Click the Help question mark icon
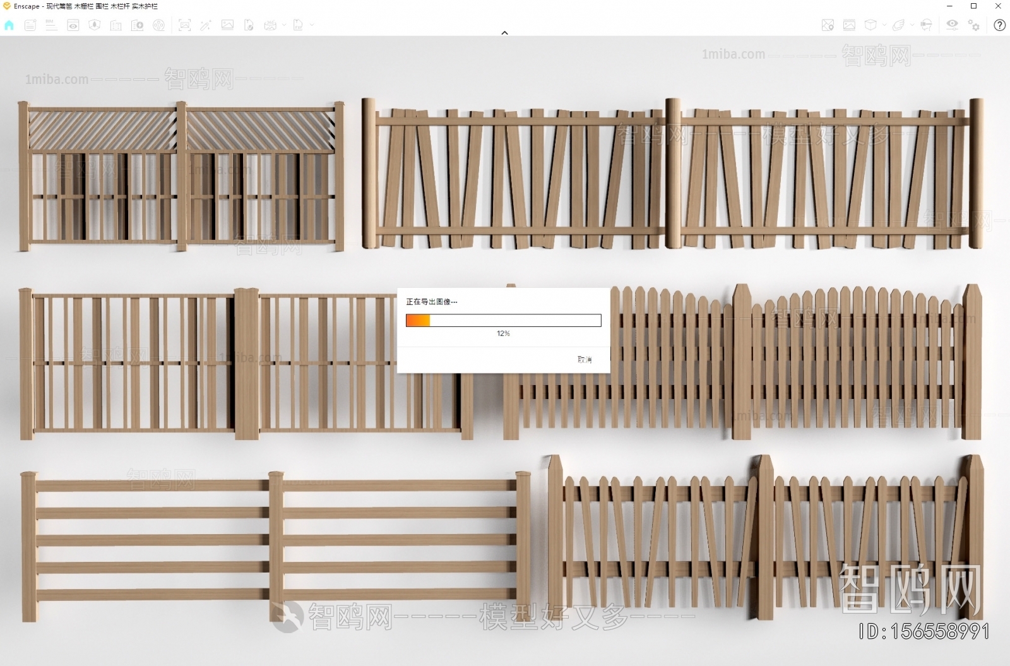This screenshot has width=1010, height=666. coord(999,25)
